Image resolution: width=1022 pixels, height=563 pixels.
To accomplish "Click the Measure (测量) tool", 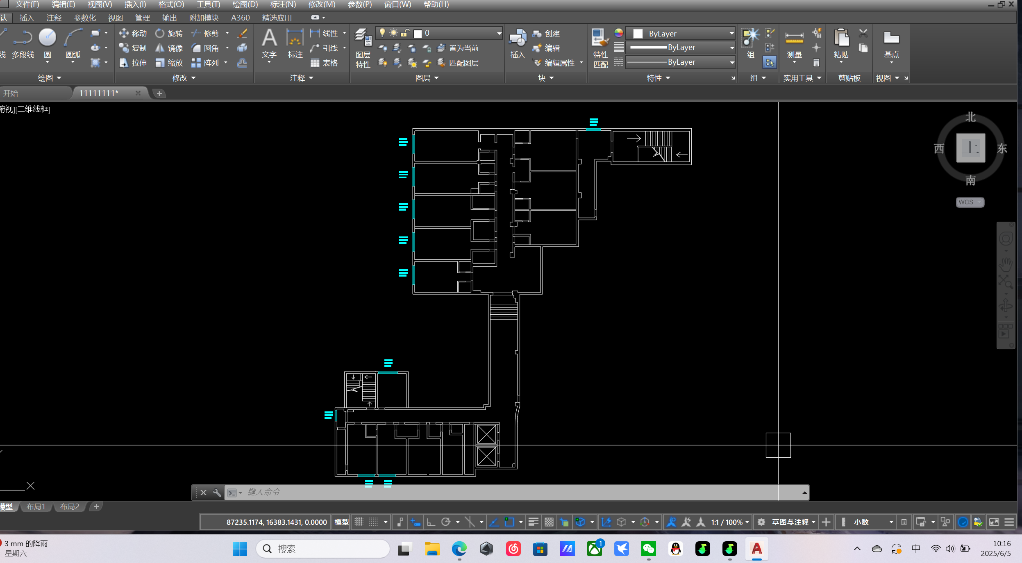I will click(x=794, y=43).
